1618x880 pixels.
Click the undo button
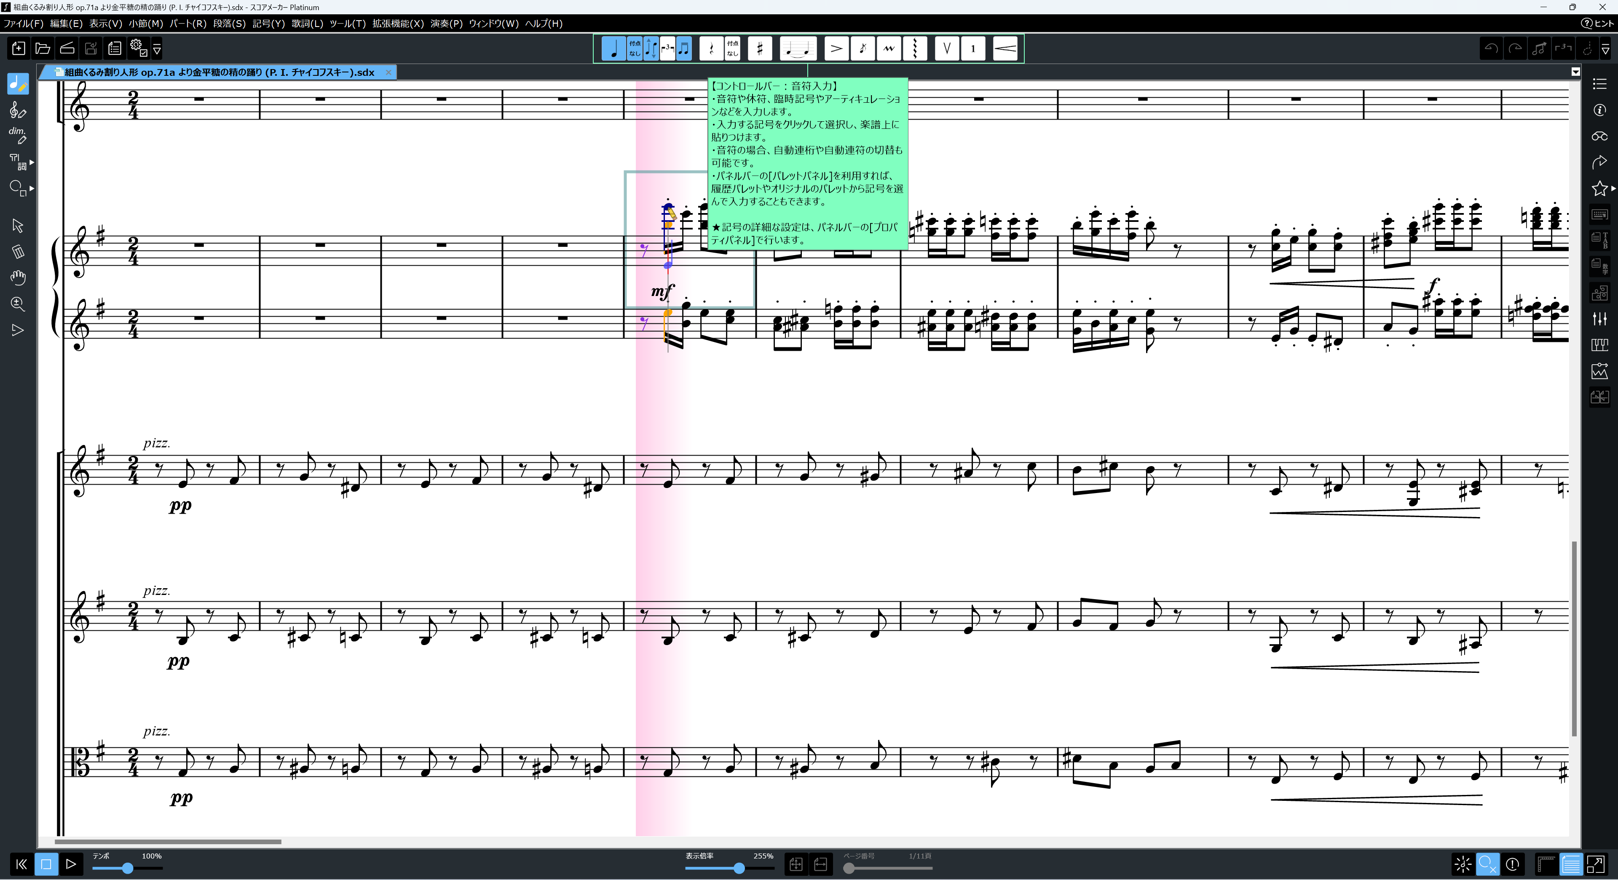1491,48
